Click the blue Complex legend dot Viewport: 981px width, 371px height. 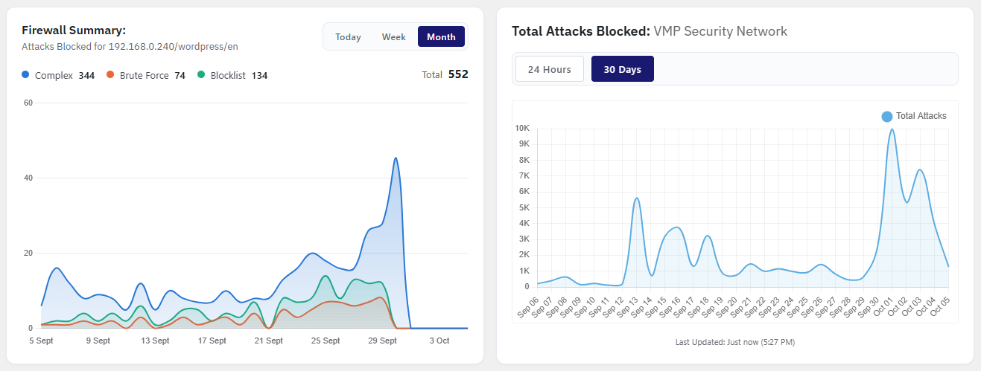click(x=25, y=74)
